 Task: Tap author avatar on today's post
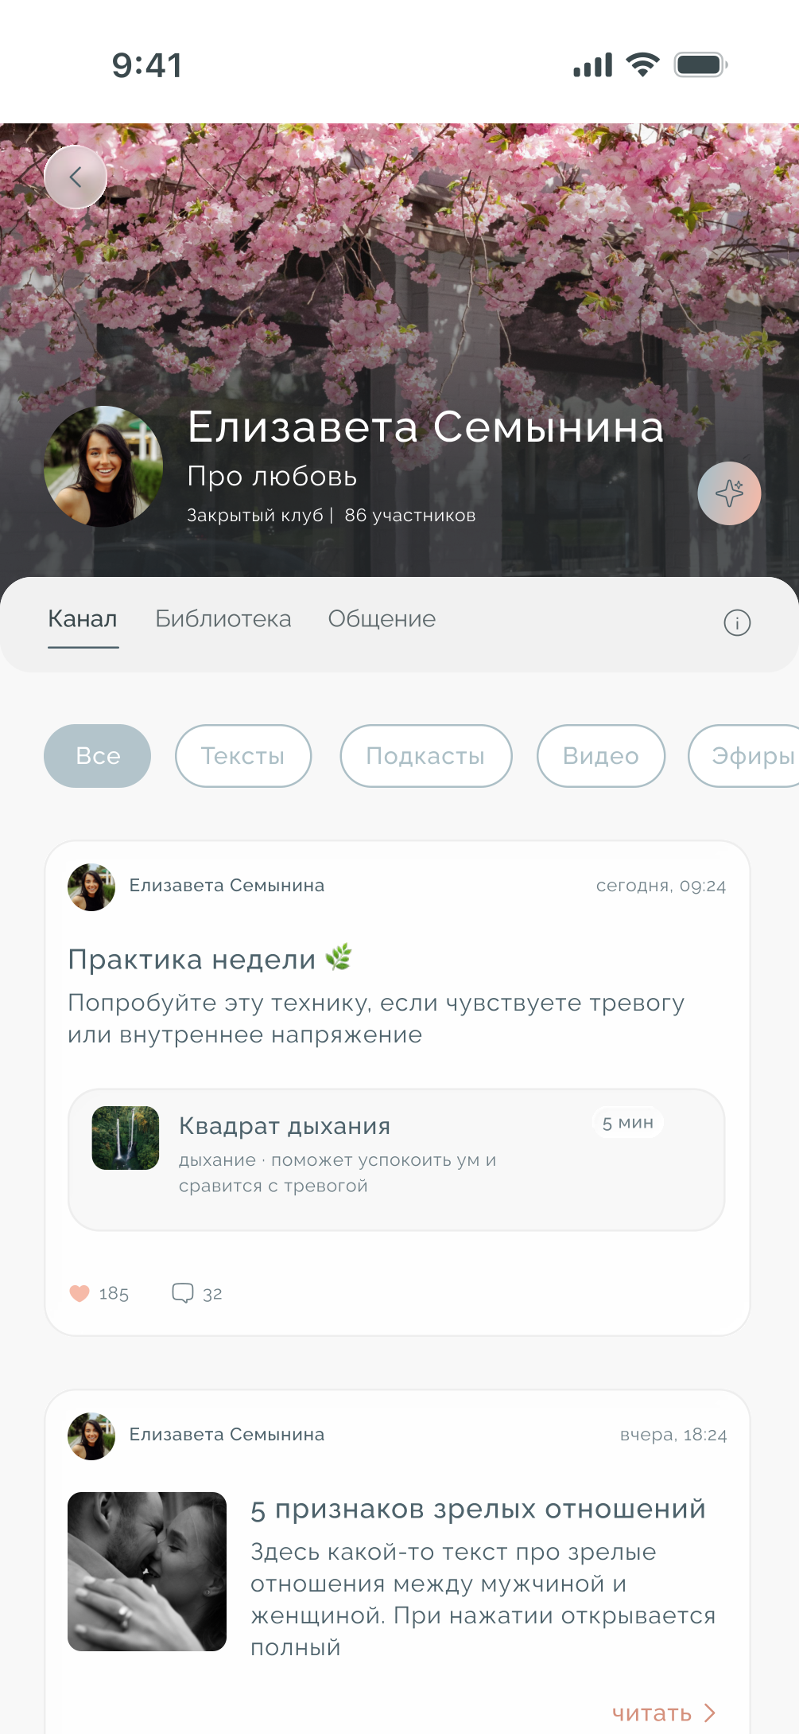point(91,887)
